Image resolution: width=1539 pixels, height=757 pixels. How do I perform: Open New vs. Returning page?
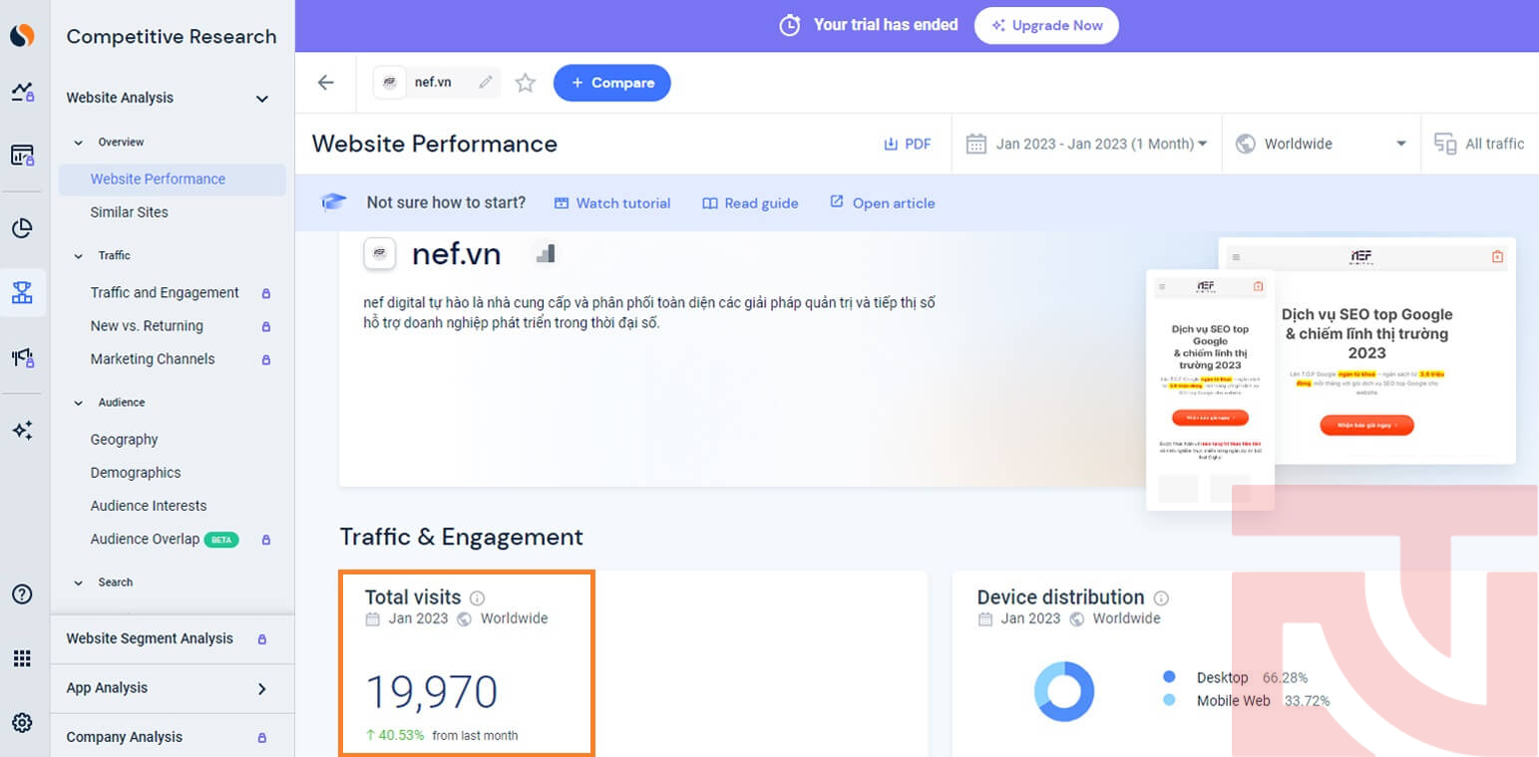147,326
